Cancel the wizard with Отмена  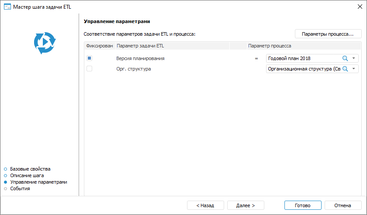(343, 205)
